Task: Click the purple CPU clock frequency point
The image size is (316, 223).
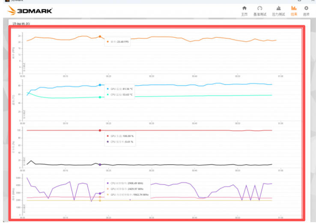Action: pyautogui.click(x=100, y=193)
